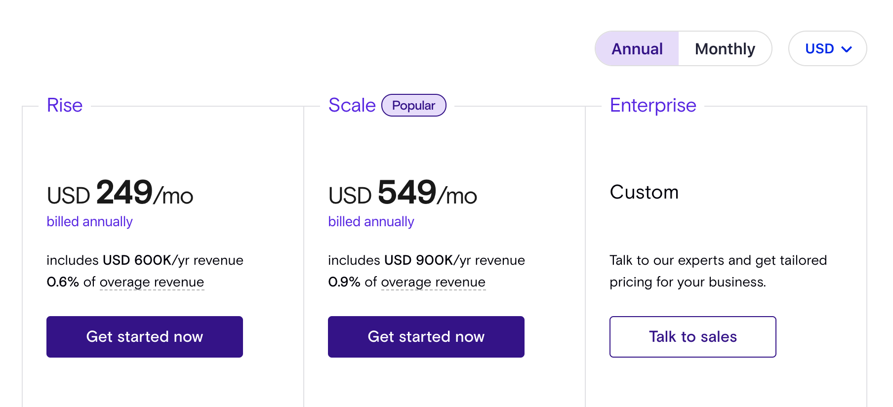
Task: Click overage revenue under Scale plan
Action: point(433,282)
